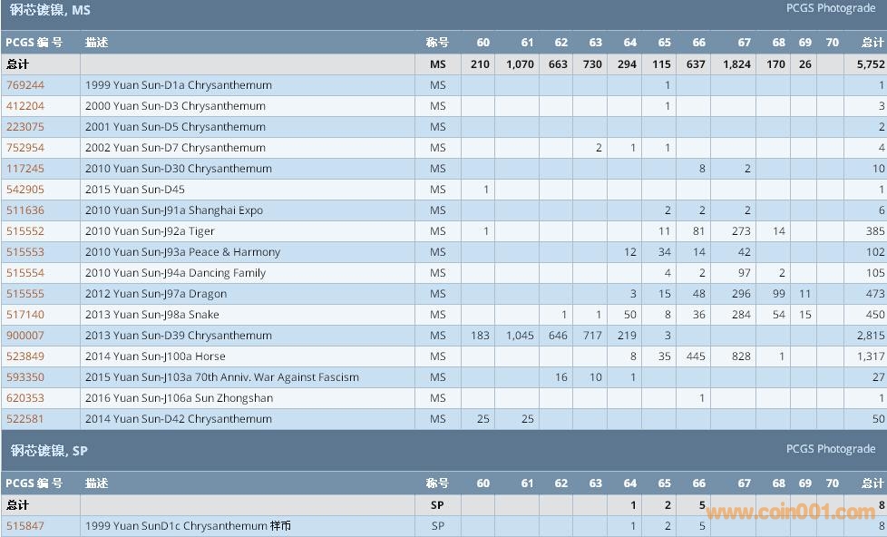This screenshot has width=887, height=537.
Task: Click PCGS number 412204 link
Action: click(x=24, y=106)
